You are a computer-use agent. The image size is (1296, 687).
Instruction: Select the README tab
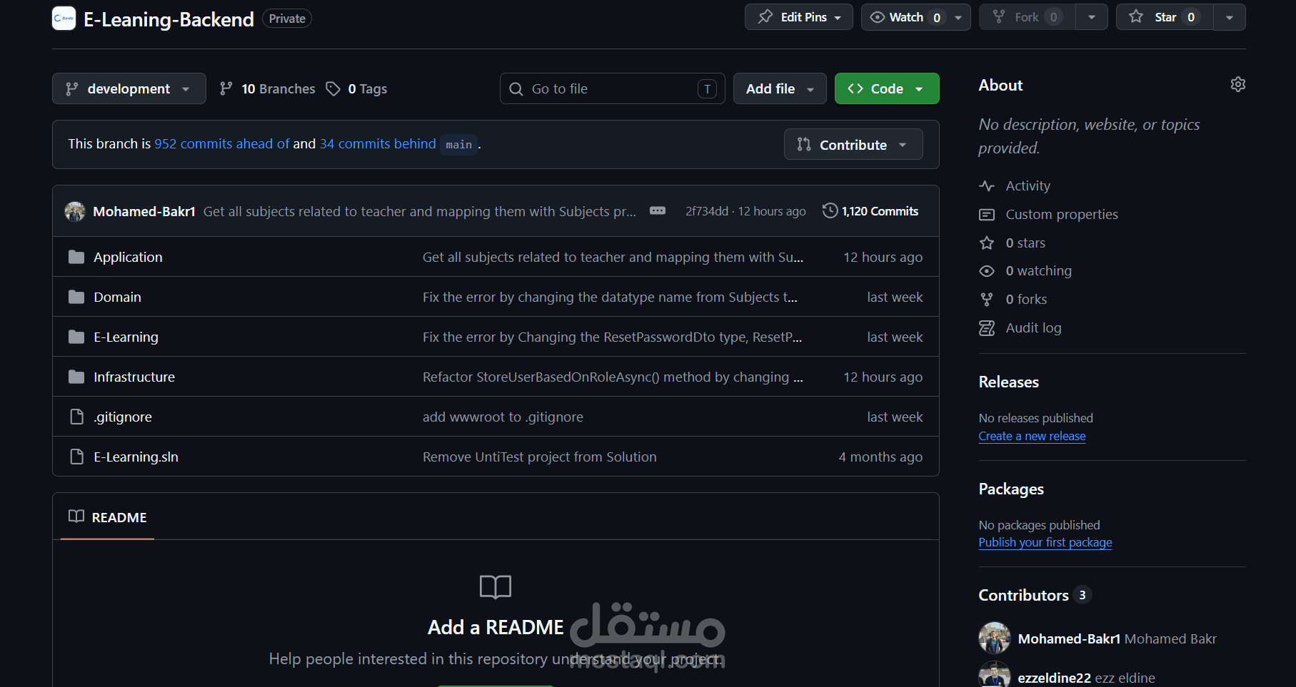click(107, 517)
